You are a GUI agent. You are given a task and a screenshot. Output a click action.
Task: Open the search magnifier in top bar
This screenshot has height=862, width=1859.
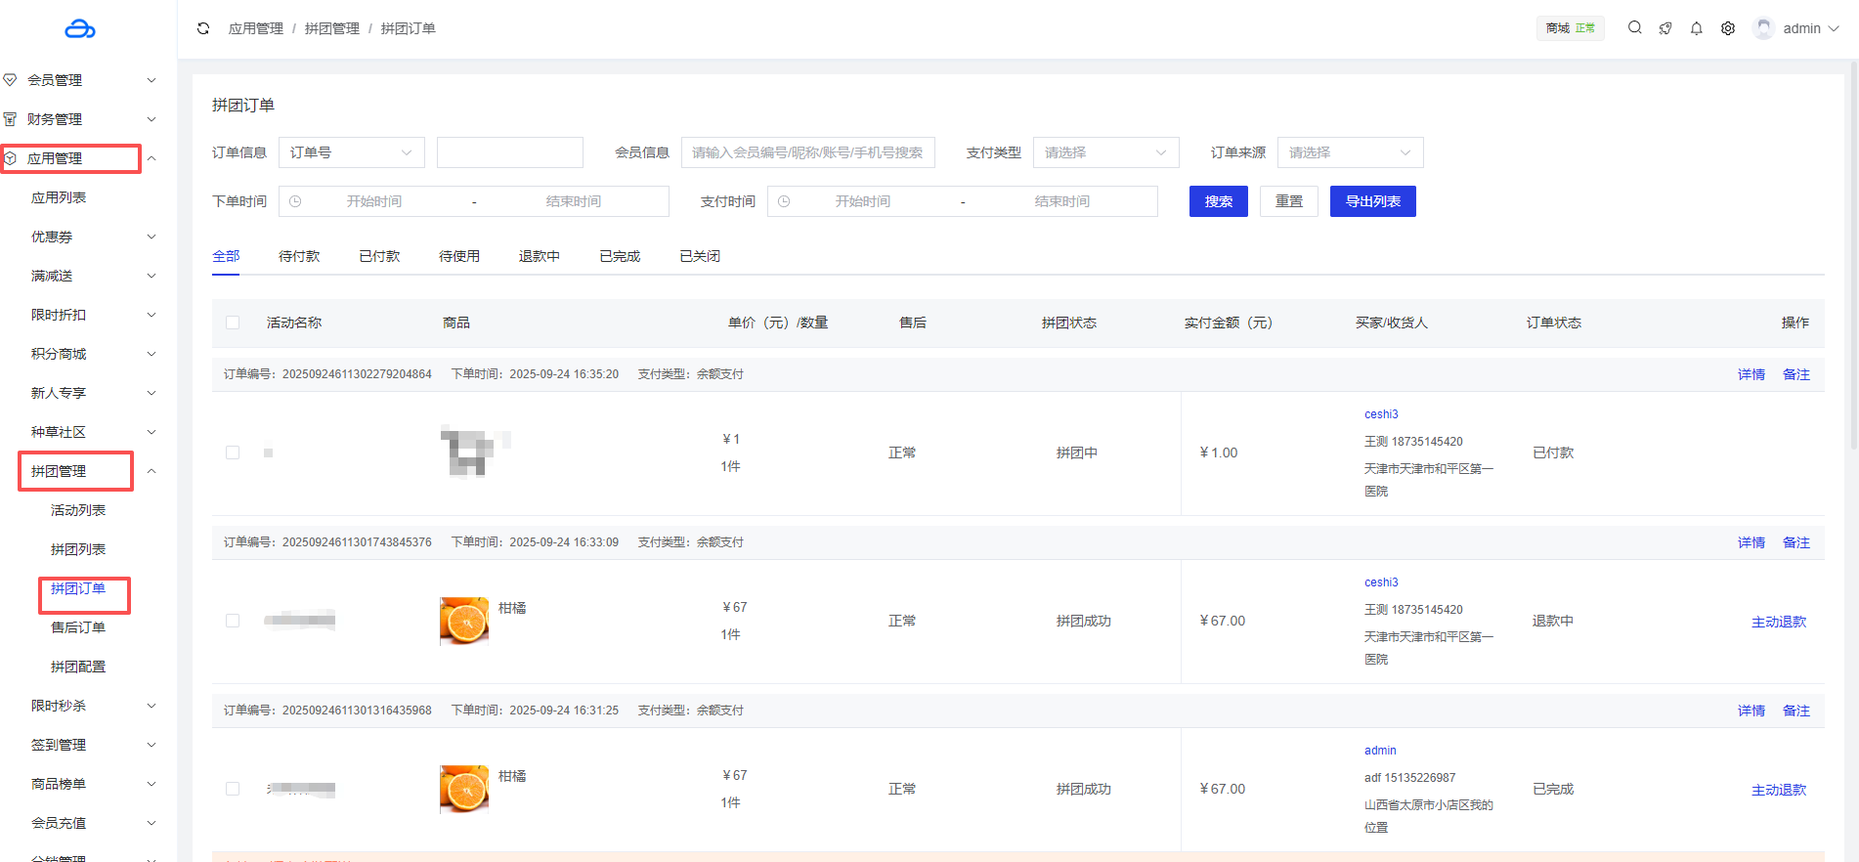click(1634, 28)
